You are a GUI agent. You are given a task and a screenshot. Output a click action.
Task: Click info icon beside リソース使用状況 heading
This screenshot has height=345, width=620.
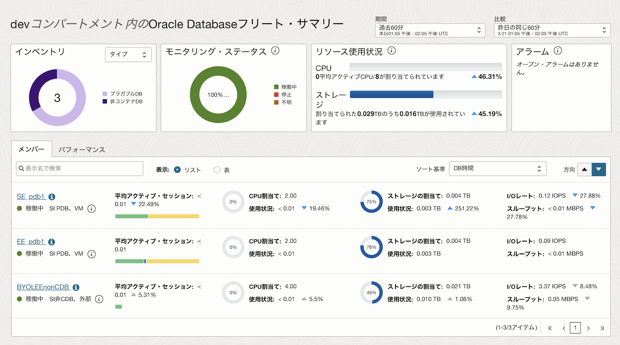tap(392, 51)
